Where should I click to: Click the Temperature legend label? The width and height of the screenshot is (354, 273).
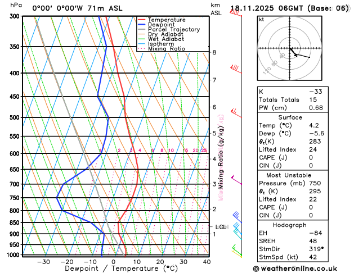pyautogui.click(x=167, y=20)
